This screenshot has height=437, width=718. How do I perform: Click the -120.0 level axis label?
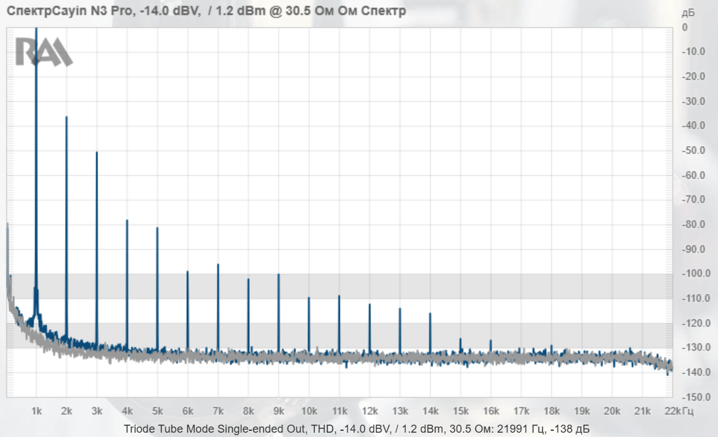click(696, 323)
